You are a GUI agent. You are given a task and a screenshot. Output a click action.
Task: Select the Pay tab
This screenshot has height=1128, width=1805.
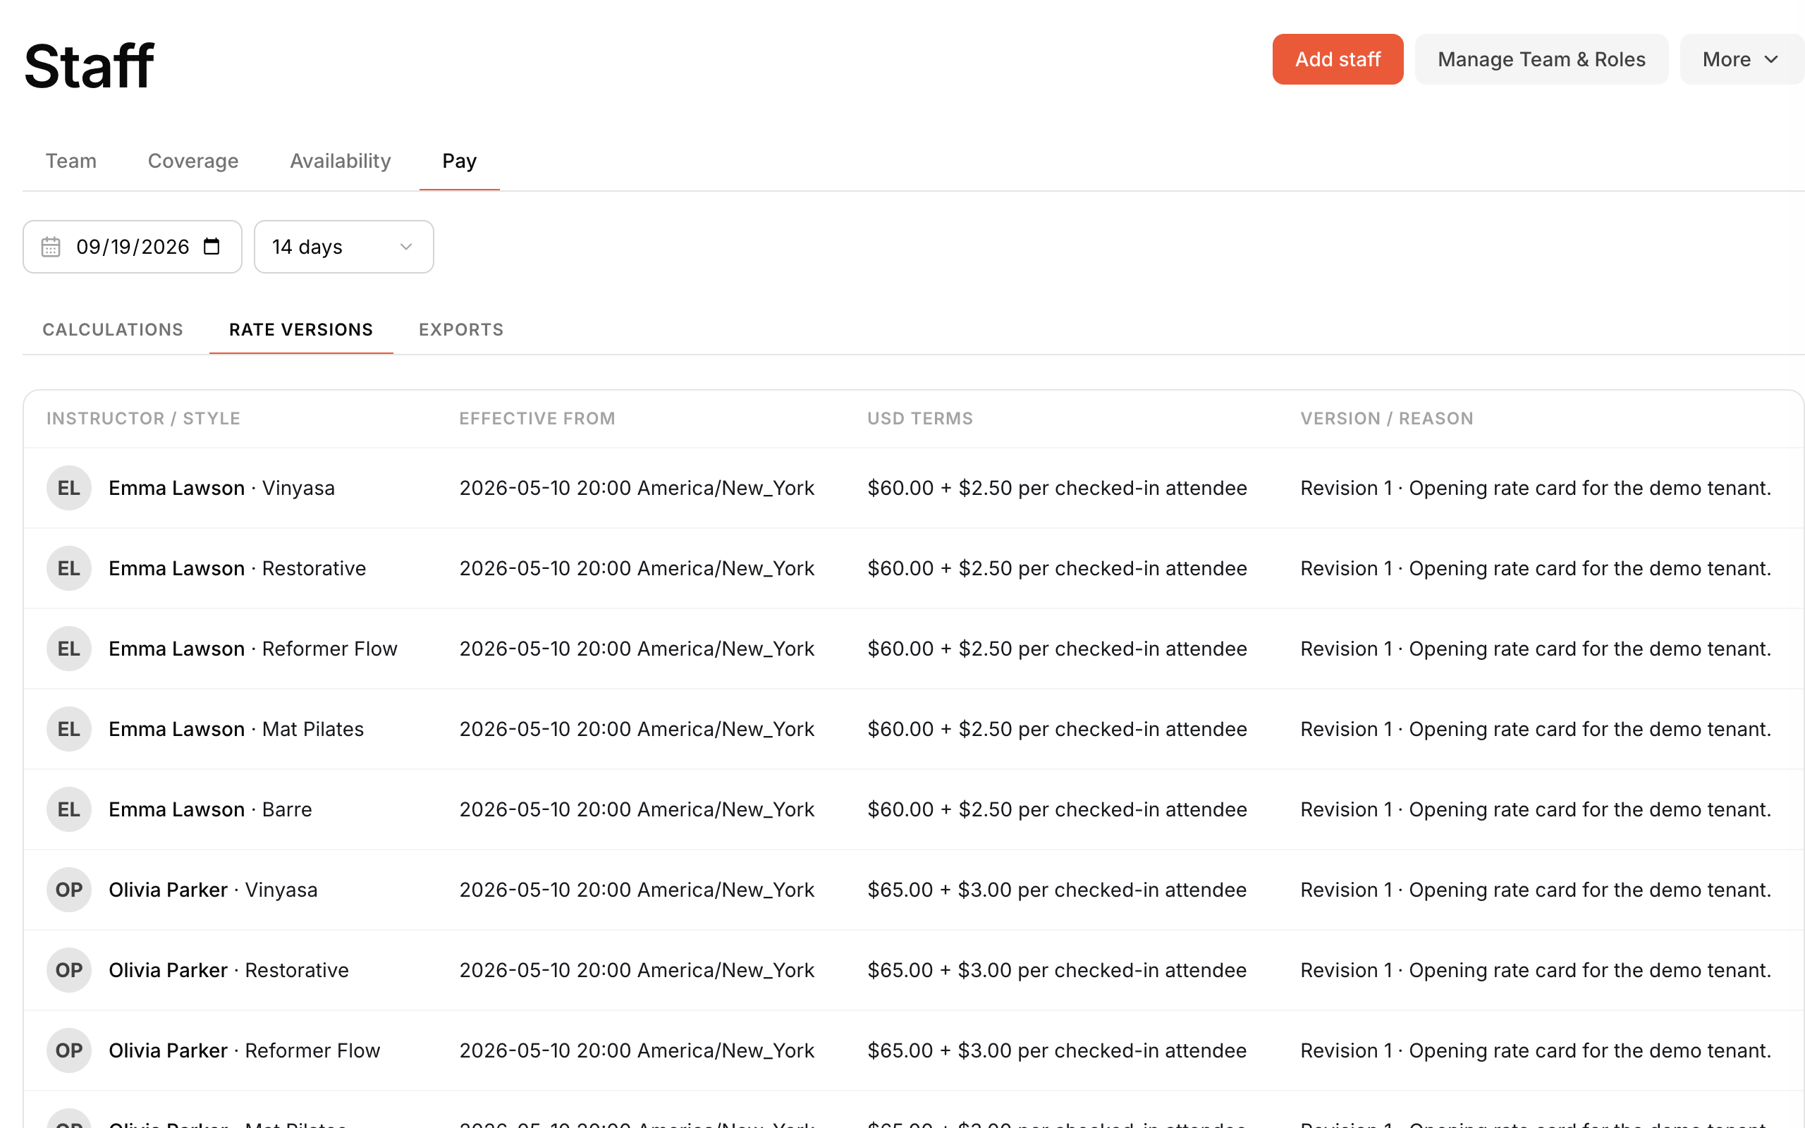coord(460,161)
